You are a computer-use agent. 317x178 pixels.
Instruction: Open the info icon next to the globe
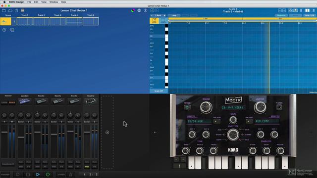145,10
